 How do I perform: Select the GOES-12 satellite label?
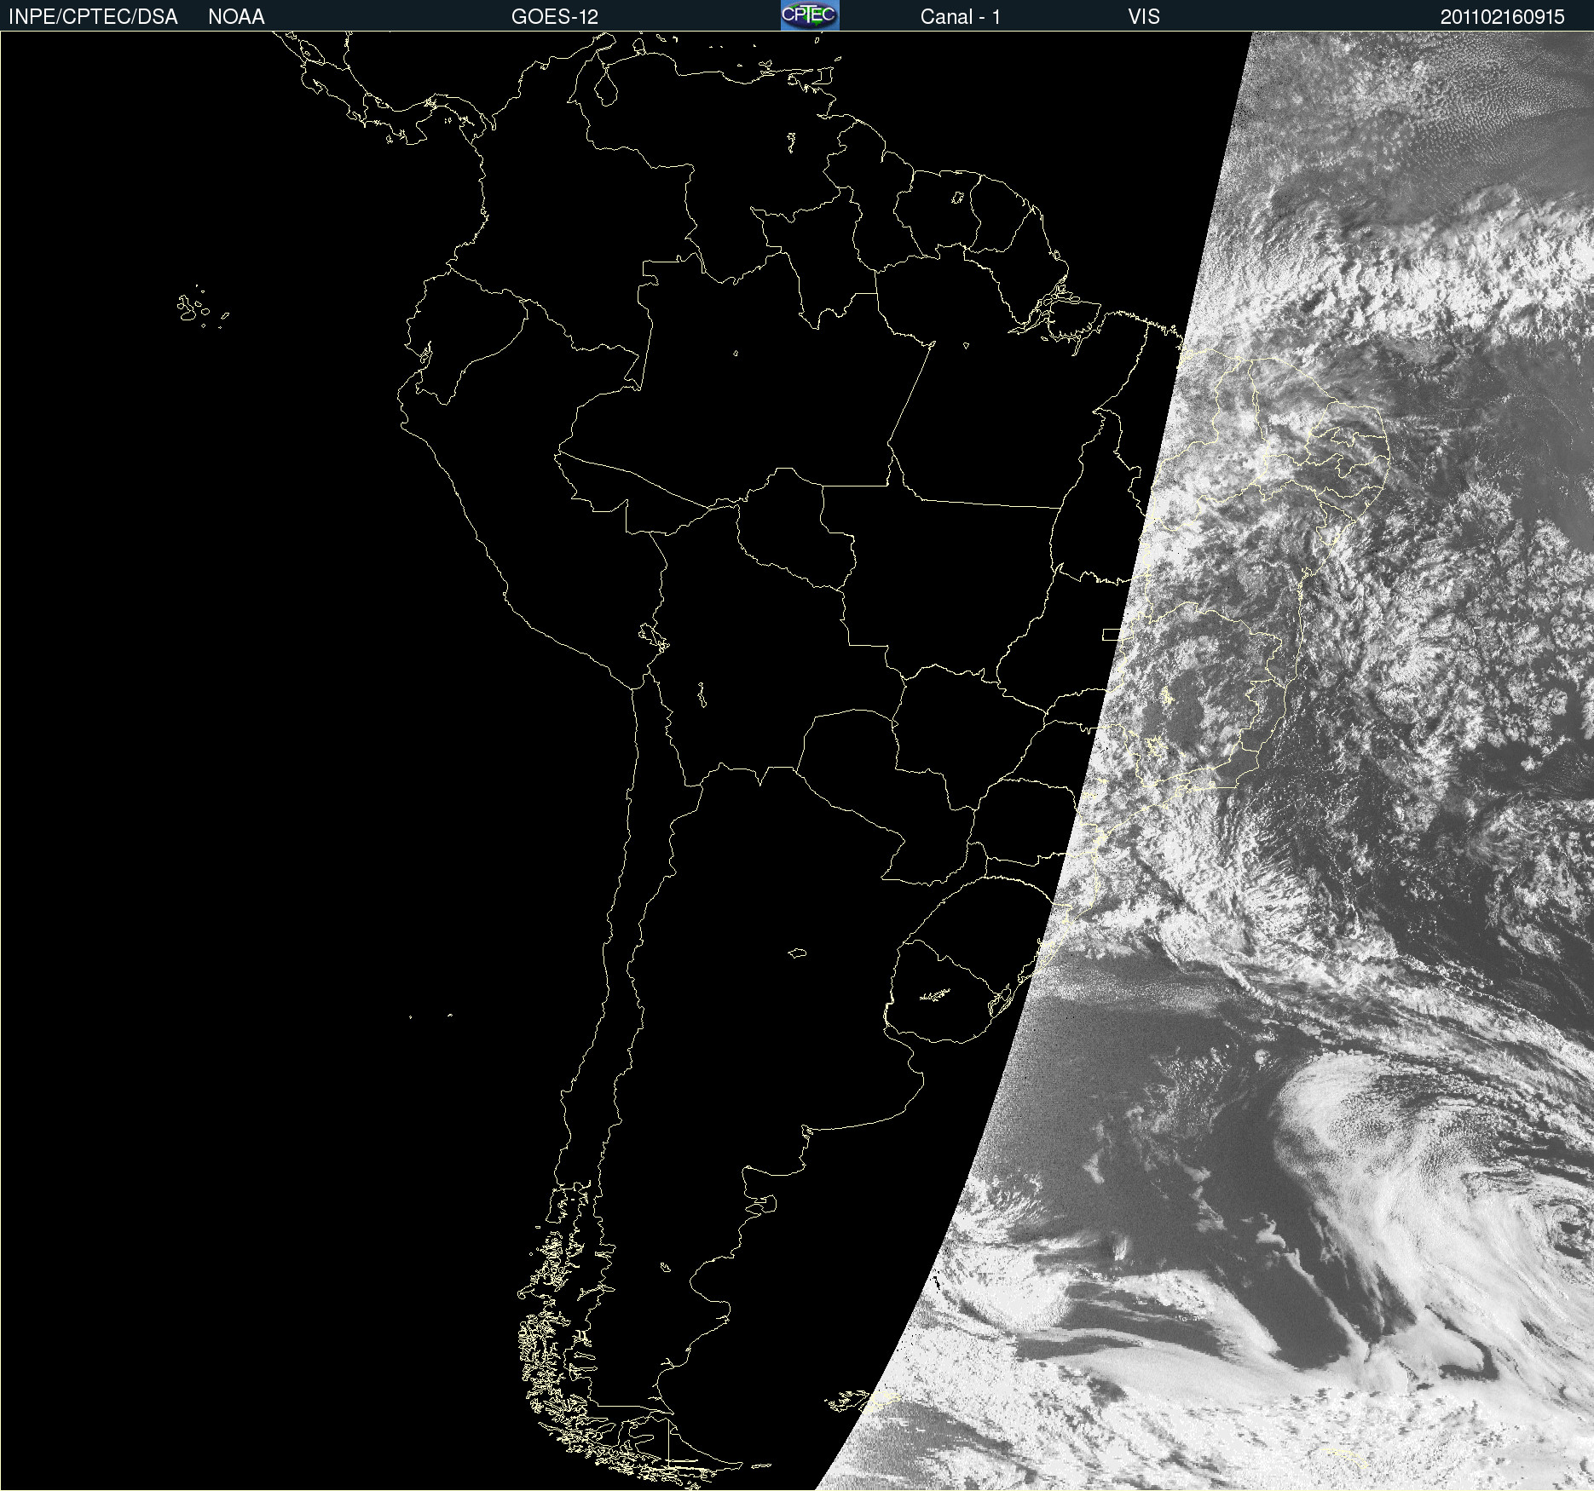click(555, 17)
